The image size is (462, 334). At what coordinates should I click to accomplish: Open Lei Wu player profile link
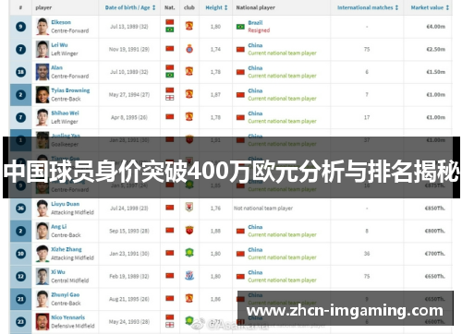59,45
